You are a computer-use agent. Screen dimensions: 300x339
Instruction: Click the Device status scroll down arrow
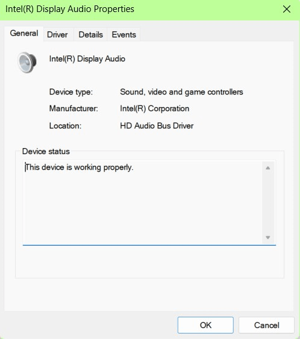[268, 237]
